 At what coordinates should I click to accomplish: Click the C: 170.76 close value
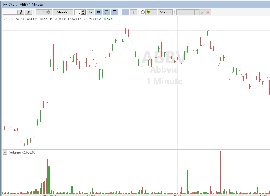pos(85,19)
